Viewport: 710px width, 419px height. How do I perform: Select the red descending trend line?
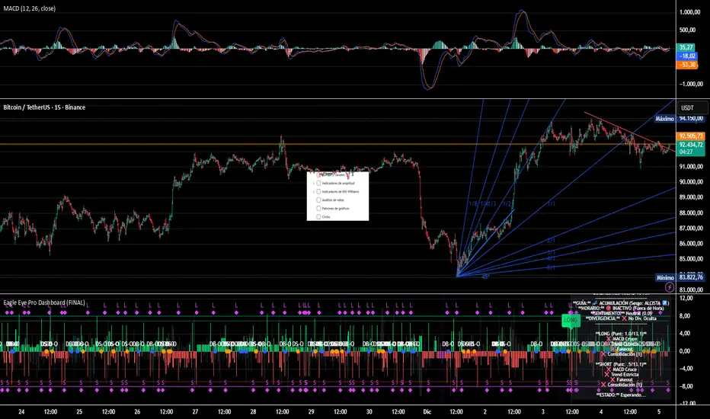coord(629,132)
